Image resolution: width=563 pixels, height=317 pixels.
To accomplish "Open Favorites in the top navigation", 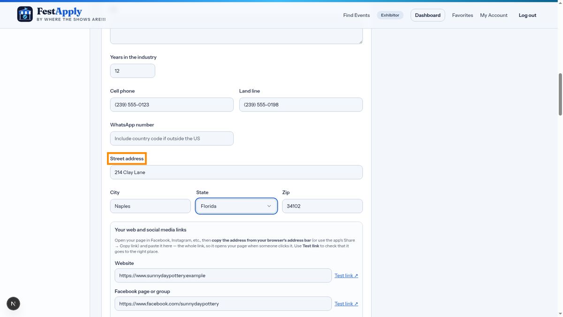I will click(x=463, y=15).
